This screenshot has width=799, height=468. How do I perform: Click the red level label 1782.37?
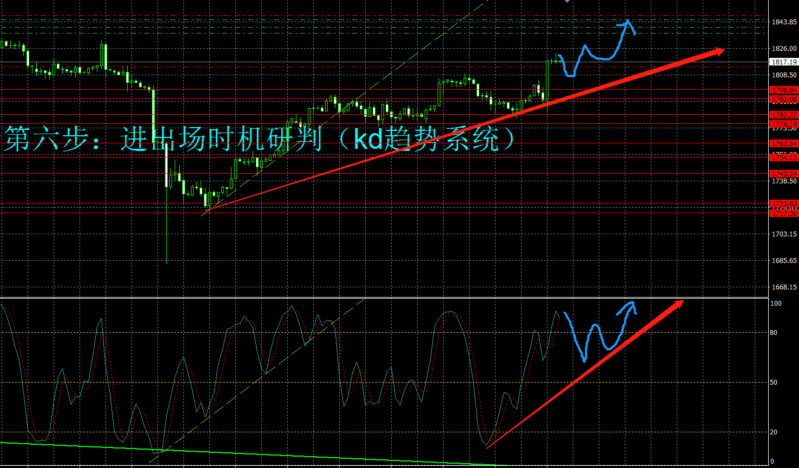[784, 115]
